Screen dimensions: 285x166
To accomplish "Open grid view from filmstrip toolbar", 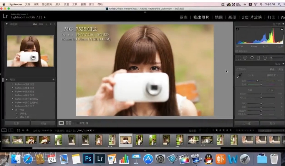I will click(18, 130).
